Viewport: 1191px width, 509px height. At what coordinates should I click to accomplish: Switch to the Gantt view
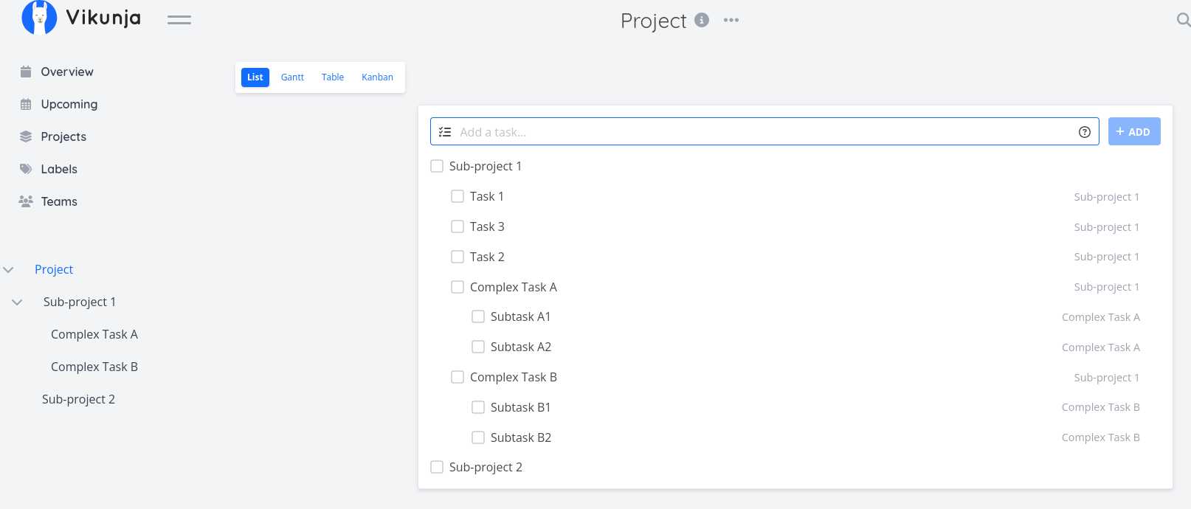(x=292, y=77)
